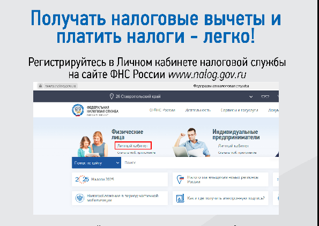Viewport: 319px width, 226px height.
Task: Click into the Поиск search field
Action: pyautogui.click(x=200, y=163)
